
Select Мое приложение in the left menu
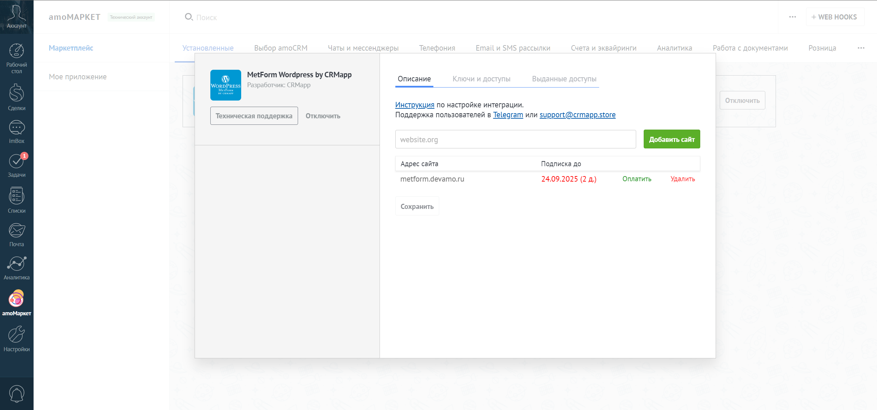pyautogui.click(x=78, y=77)
